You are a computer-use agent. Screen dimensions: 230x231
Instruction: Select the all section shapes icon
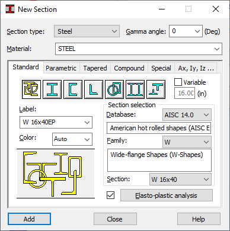tap(31, 89)
